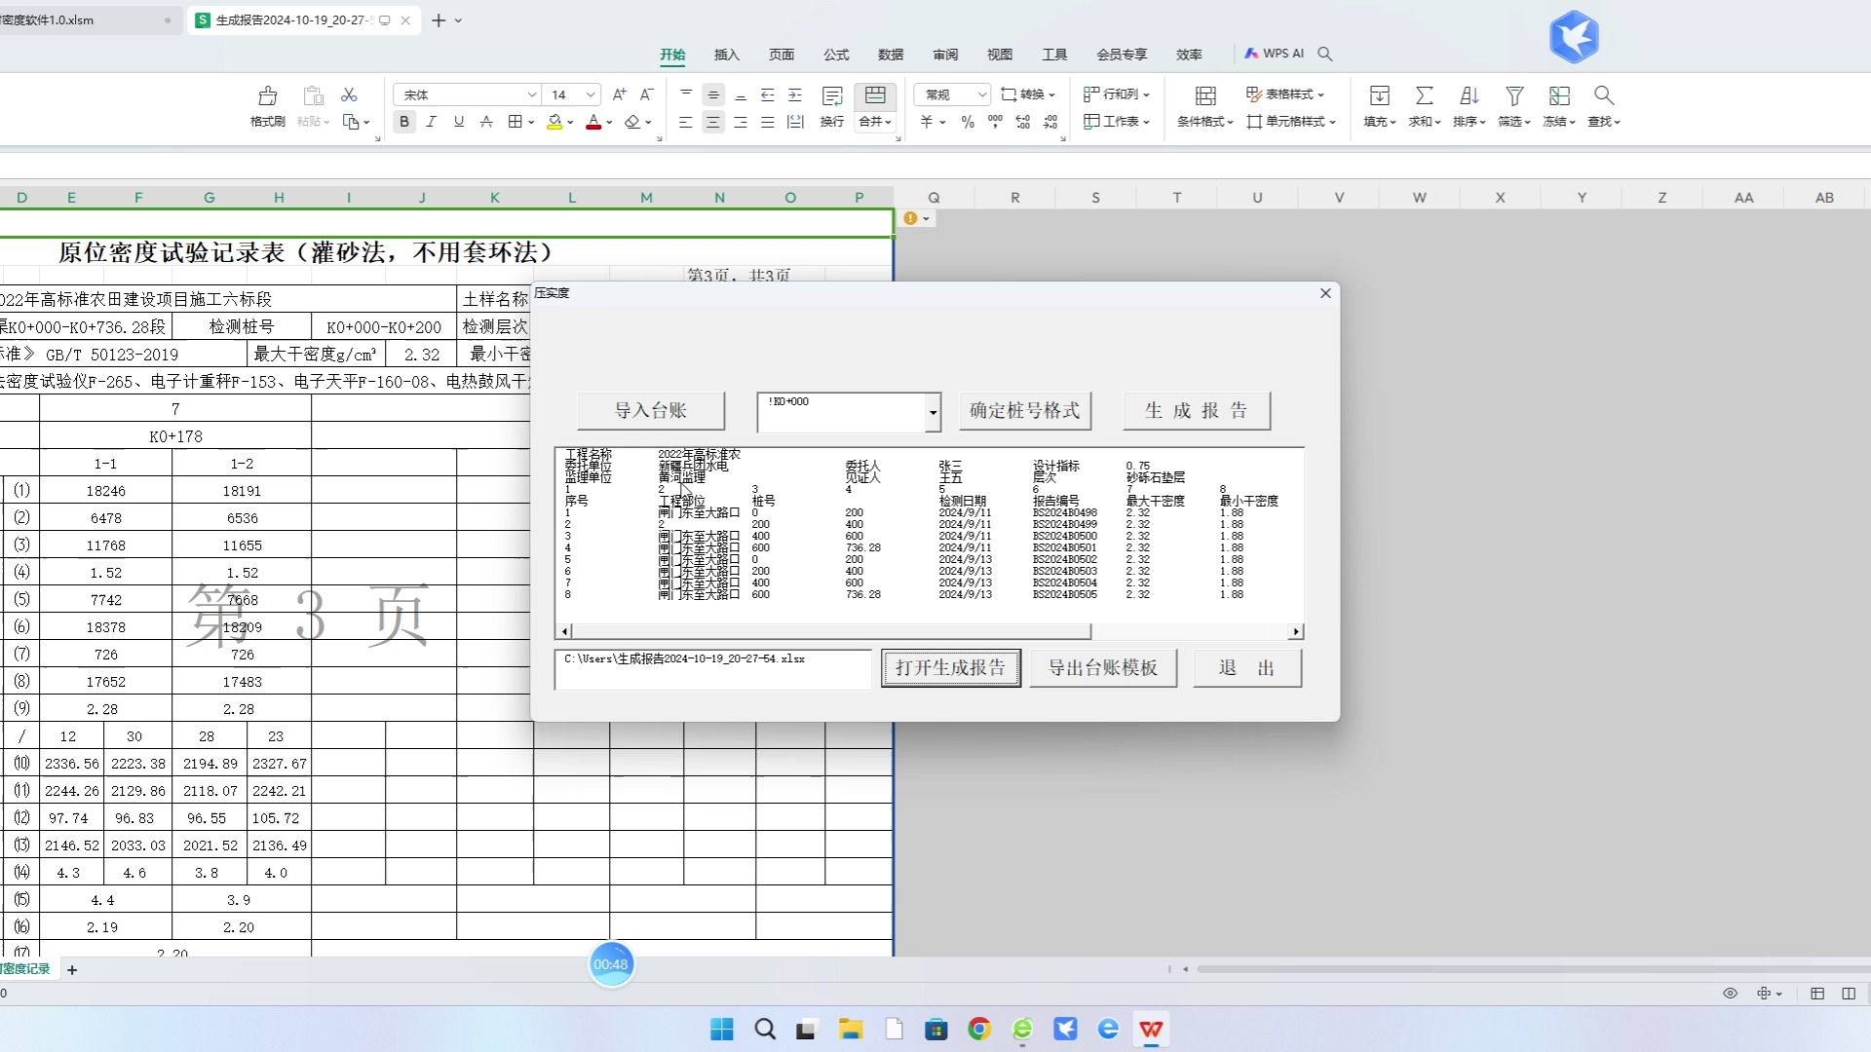Open the Sum (求和) function icon
The width and height of the screenshot is (1871, 1052).
click(1424, 96)
